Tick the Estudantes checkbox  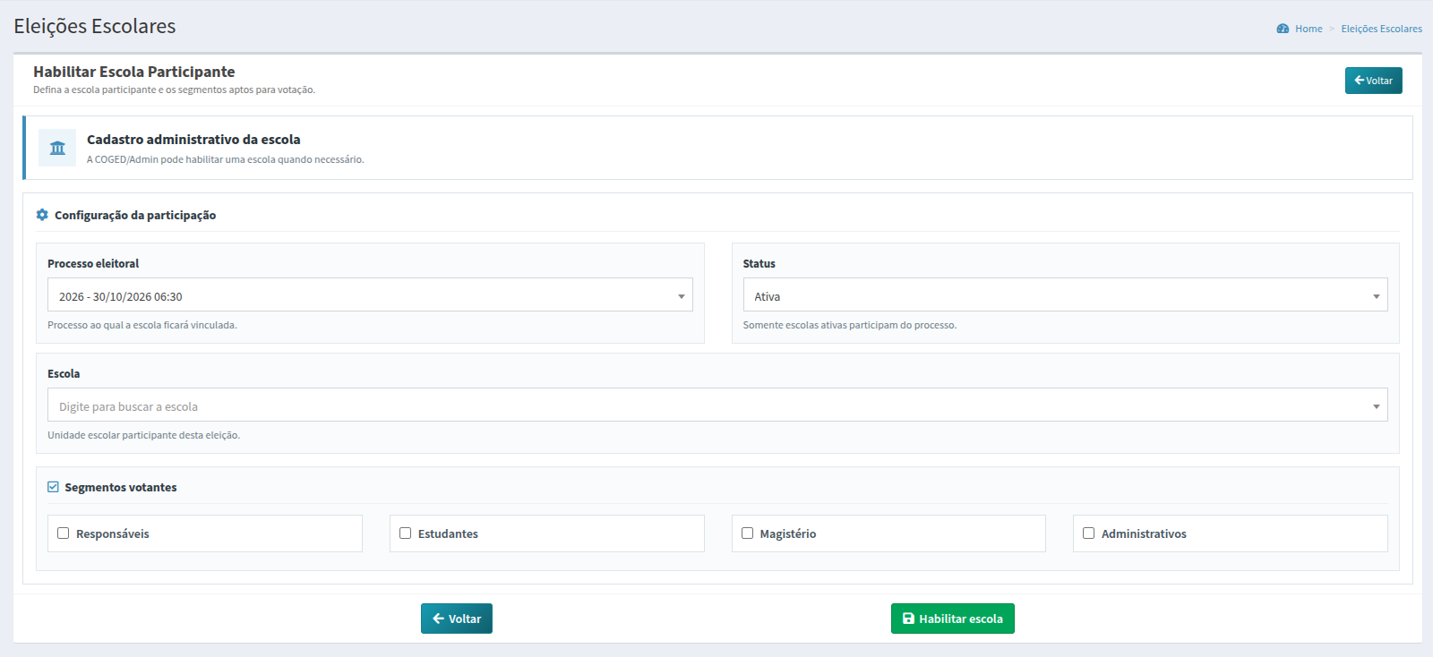(405, 533)
